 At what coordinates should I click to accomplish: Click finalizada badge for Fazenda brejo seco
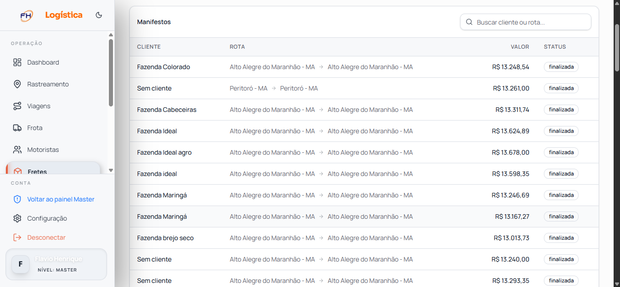(x=561, y=238)
